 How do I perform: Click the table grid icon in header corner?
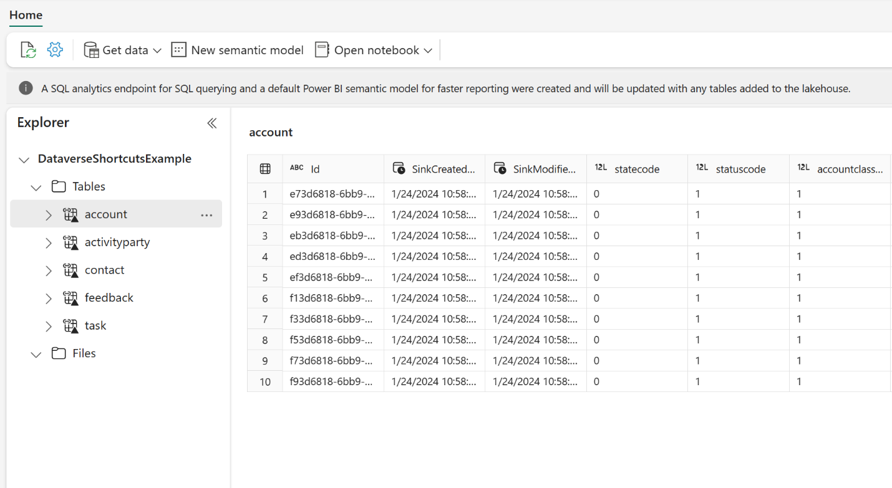tap(265, 169)
